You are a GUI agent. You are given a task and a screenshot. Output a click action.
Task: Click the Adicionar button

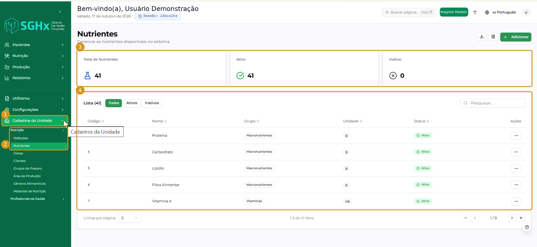point(516,37)
